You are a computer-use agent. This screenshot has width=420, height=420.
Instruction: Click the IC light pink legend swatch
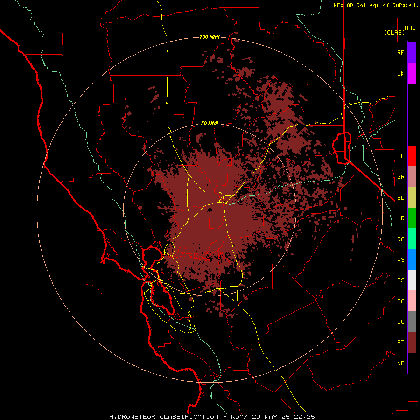412,301
